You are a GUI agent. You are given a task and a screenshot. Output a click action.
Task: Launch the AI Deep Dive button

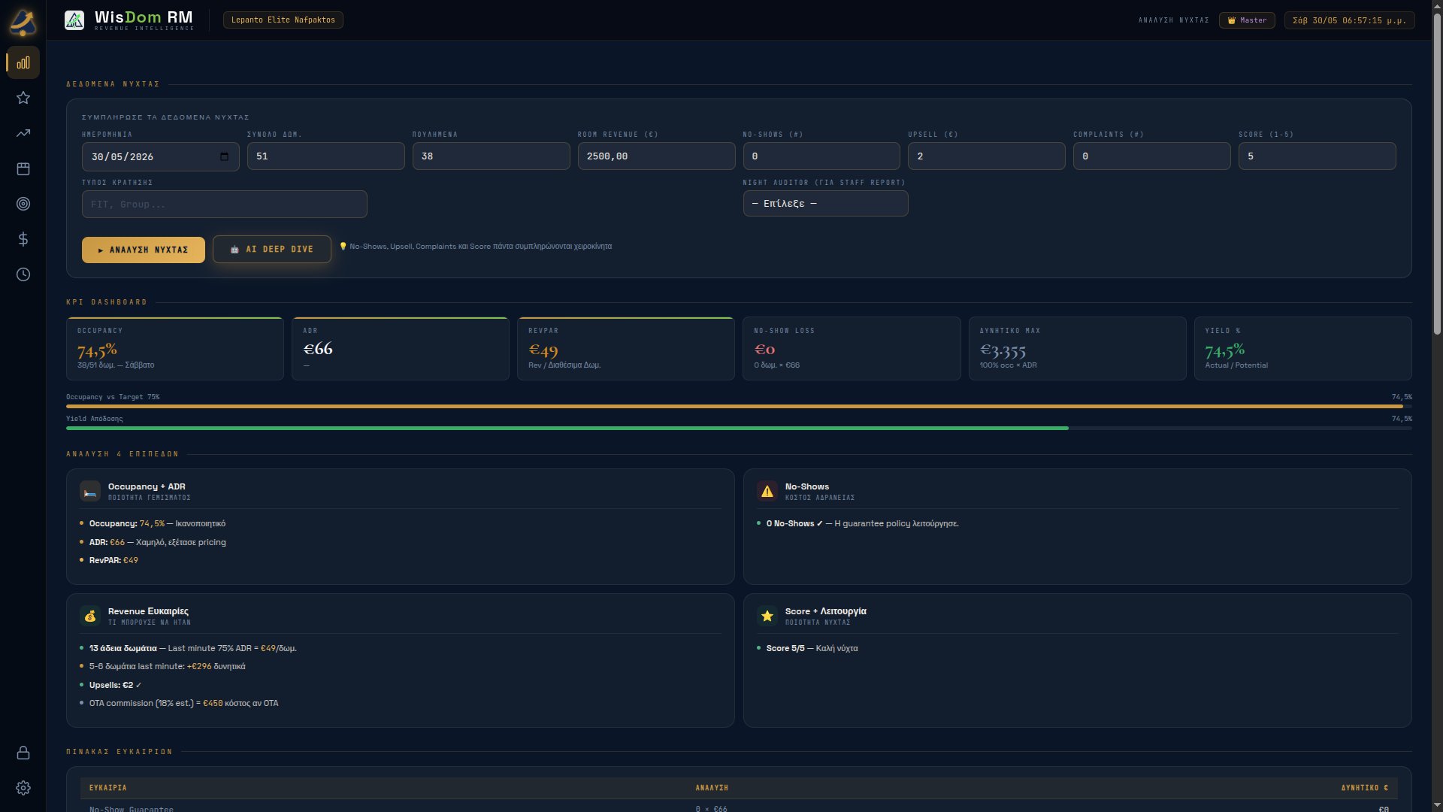point(272,250)
